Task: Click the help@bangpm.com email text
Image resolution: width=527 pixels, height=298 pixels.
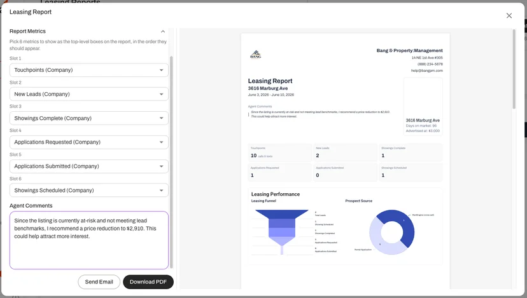Action: (x=427, y=71)
